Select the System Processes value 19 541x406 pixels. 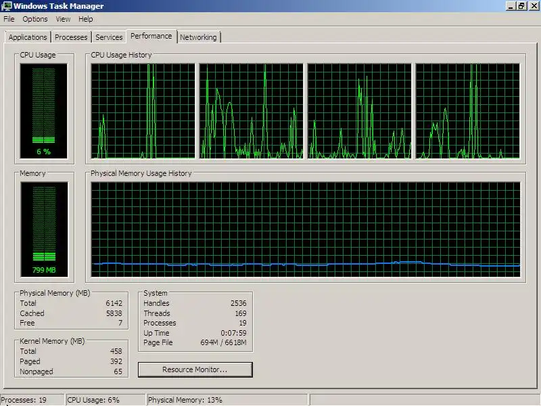(x=243, y=323)
